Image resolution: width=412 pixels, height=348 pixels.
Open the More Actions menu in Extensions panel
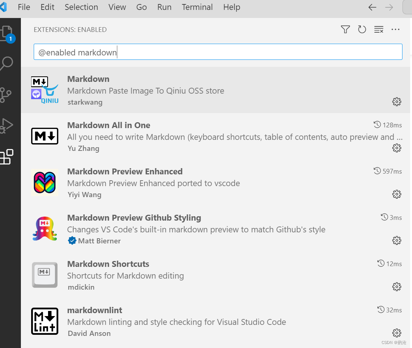pos(396,29)
